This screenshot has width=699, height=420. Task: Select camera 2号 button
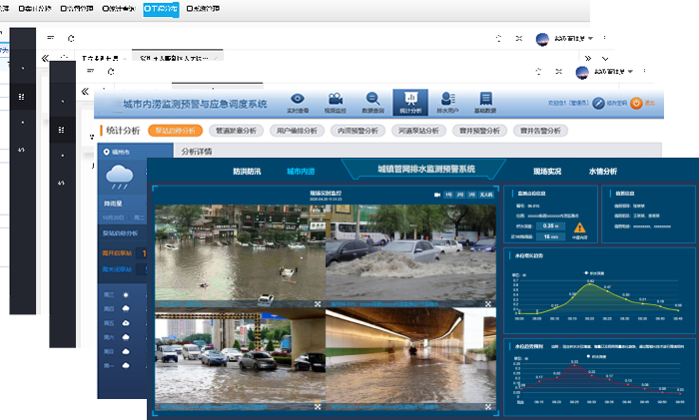pyautogui.click(x=460, y=195)
